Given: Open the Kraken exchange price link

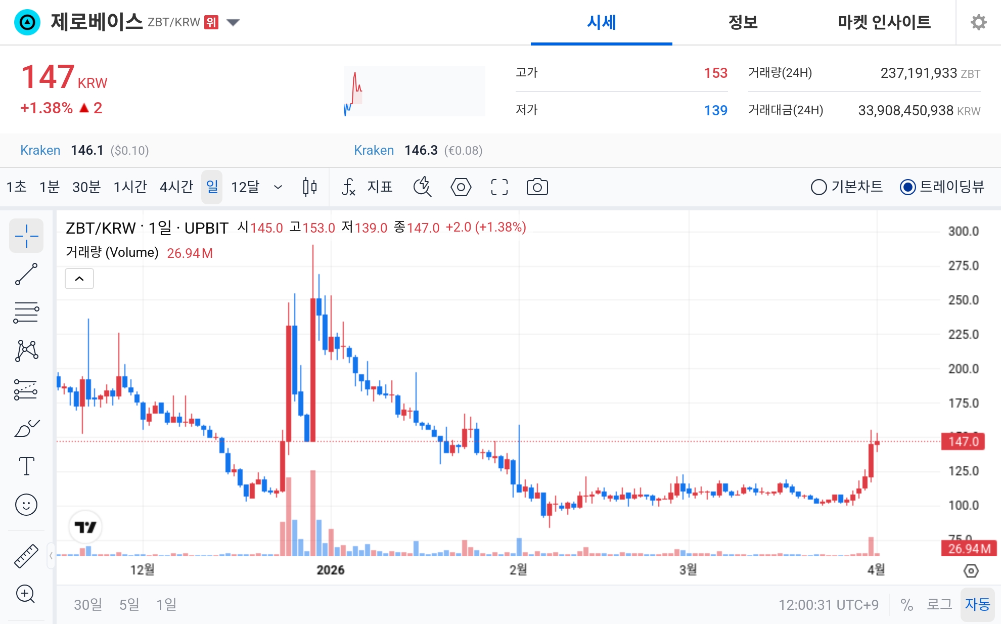Looking at the screenshot, I should (x=40, y=150).
